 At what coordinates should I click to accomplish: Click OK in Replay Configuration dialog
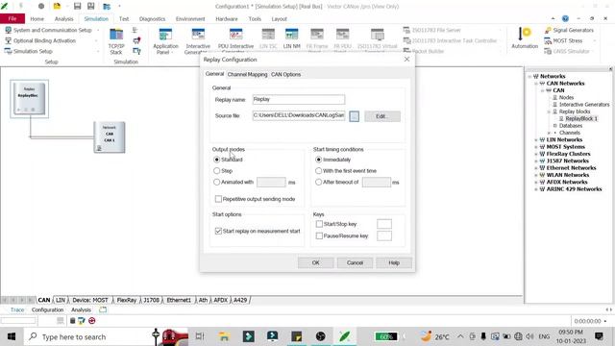316,262
